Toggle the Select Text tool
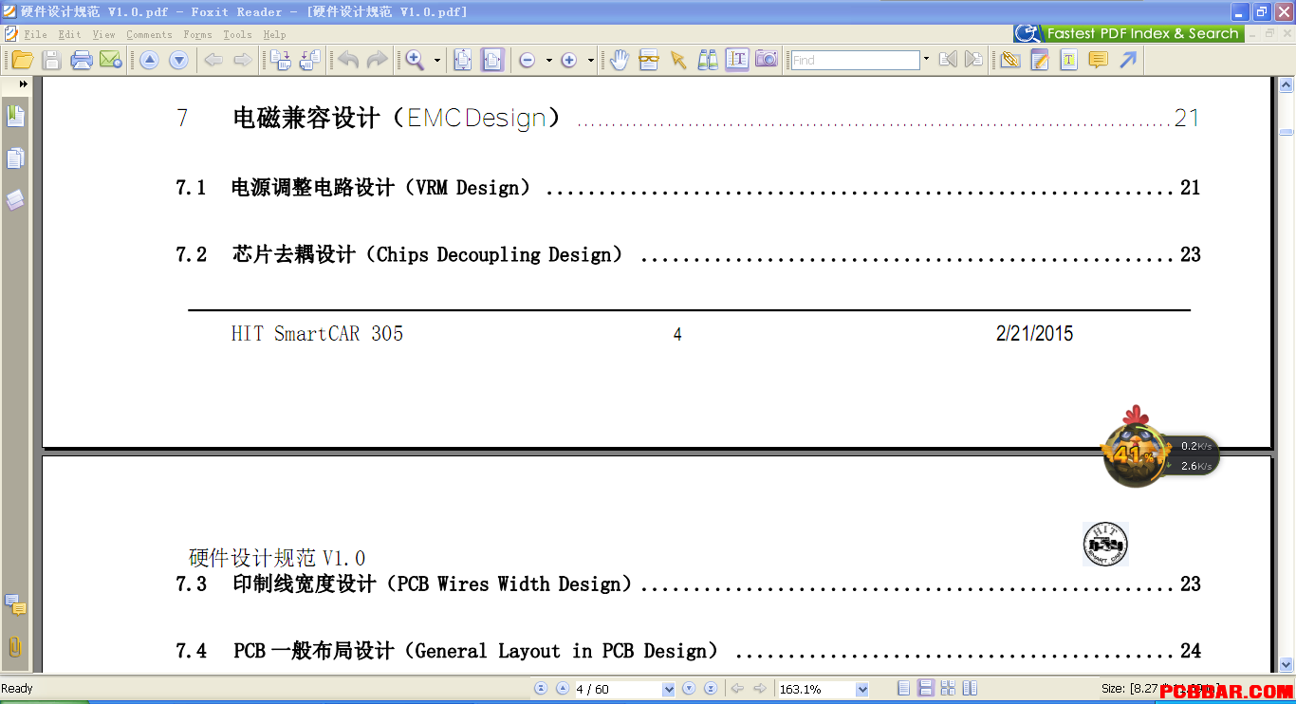Screen dimensions: 1296x704 [737, 60]
